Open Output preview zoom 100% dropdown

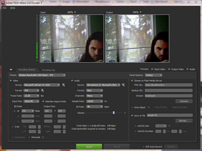(137, 12)
